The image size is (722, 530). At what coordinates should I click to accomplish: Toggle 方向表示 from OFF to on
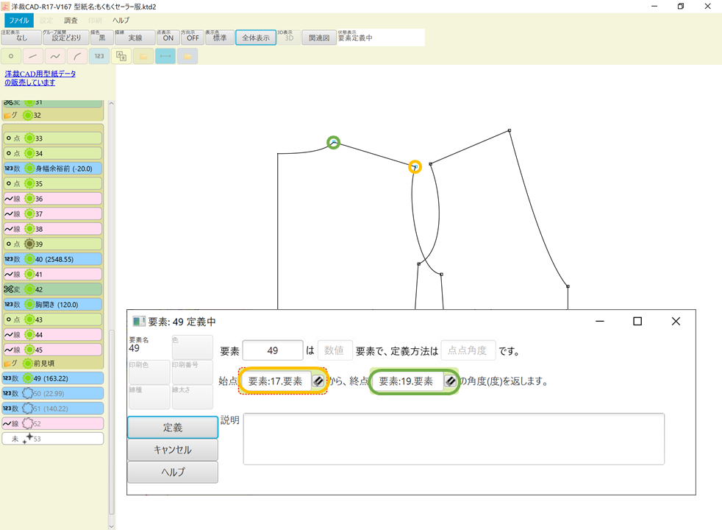[192, 37]
